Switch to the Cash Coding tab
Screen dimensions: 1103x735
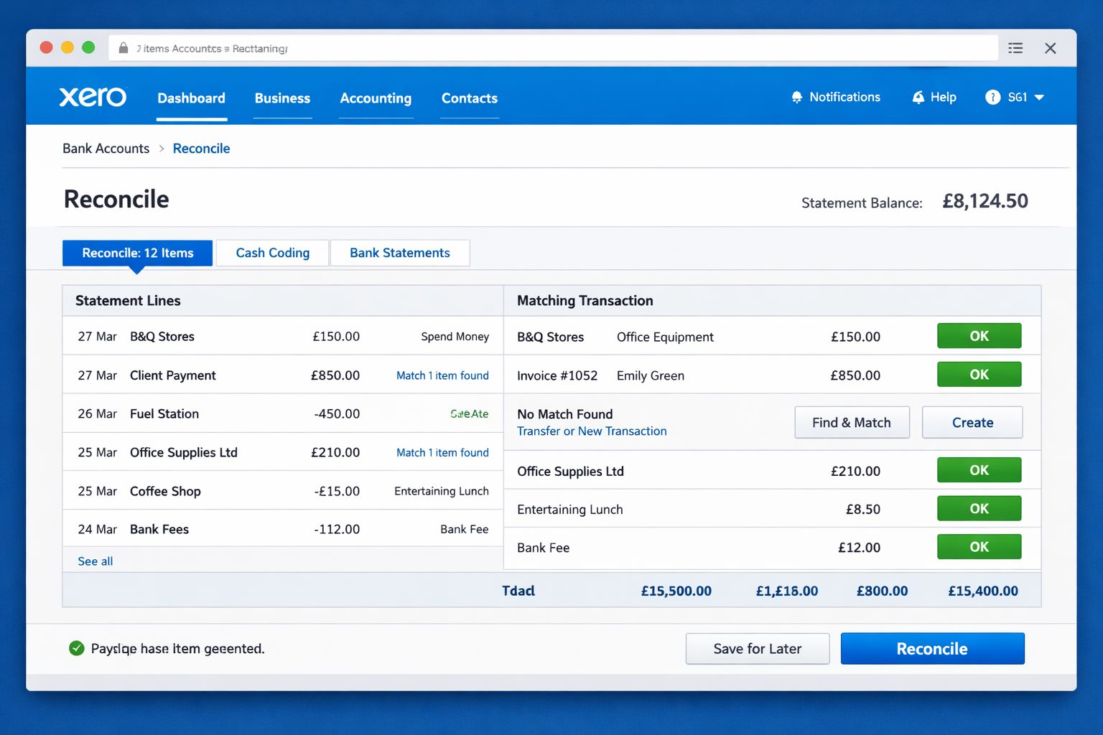273,253
